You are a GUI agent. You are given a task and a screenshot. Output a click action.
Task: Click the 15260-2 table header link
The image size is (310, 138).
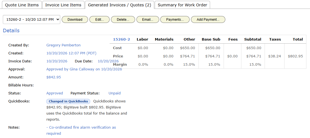click(122, 39)
